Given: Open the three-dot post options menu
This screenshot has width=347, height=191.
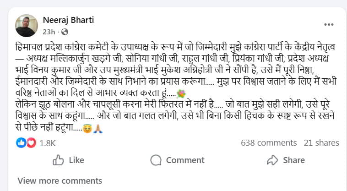Looking at the screenshot, I should (x=329, y=24).
